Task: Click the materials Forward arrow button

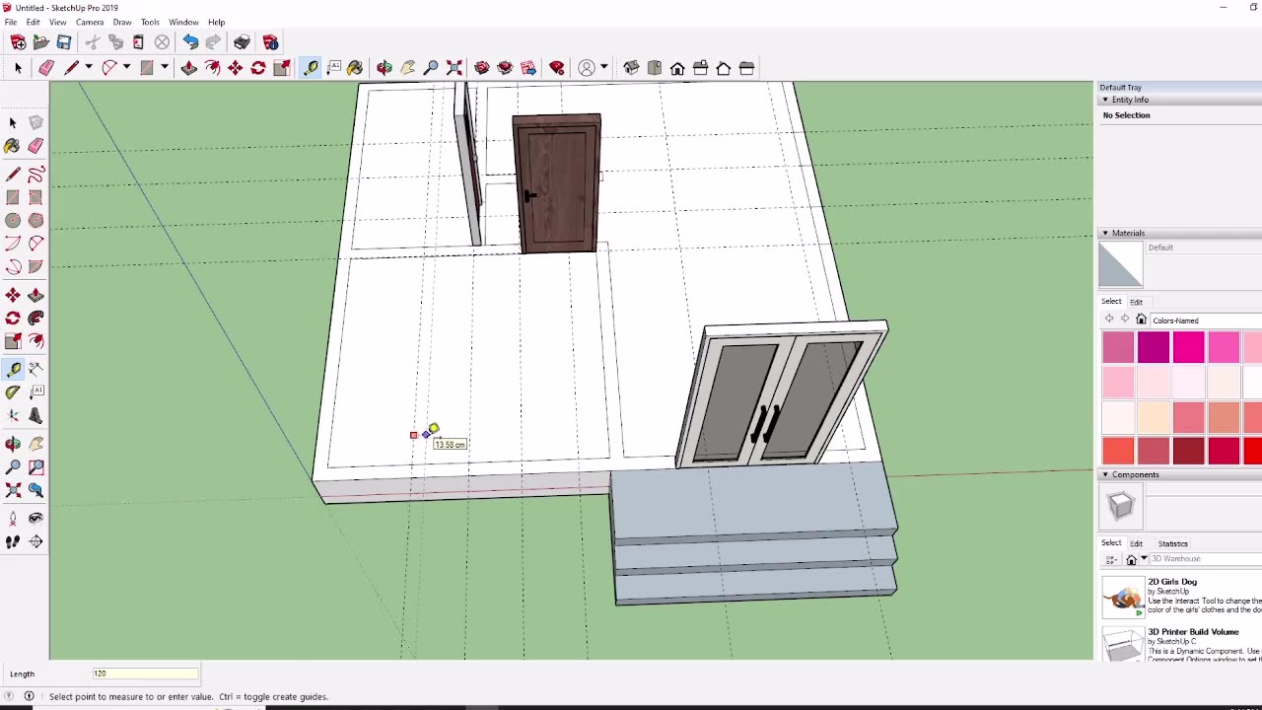Action: pos(1125,319)
